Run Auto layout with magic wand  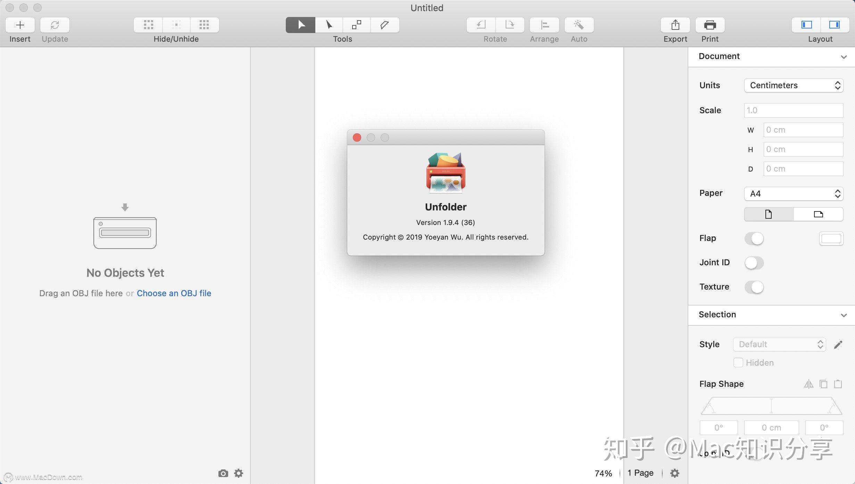coord(579,25)
